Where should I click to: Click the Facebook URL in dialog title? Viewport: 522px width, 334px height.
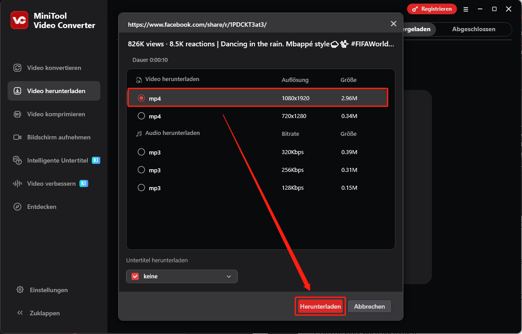197,24
